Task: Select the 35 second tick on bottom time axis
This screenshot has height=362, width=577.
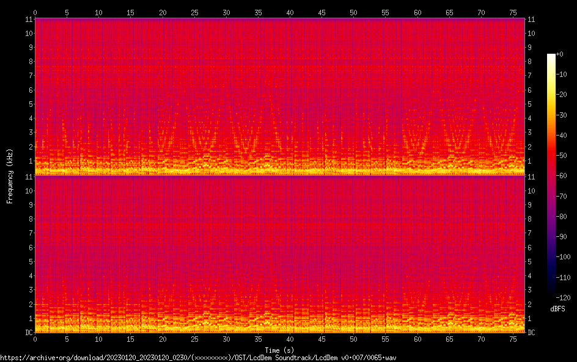Action: pyautogui.click(x=258, y=339)
